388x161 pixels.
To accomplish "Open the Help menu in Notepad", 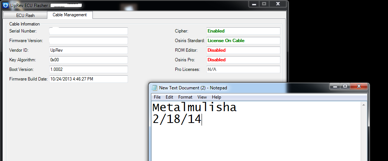I will tap(216, 97).
